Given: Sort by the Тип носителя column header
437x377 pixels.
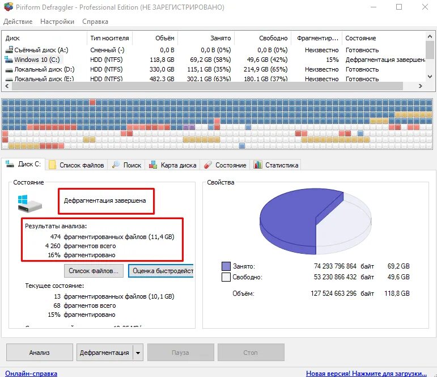Looking at the screenshot, I should click(109, 38).
